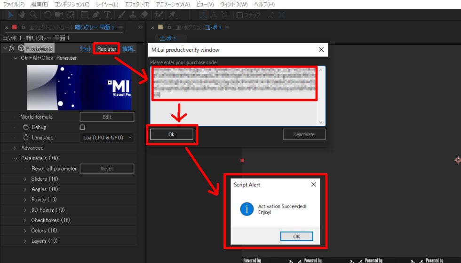Click the Debug stopwatch icon
Viewport: 461px width, 263px height.
[x=25, y=127]
